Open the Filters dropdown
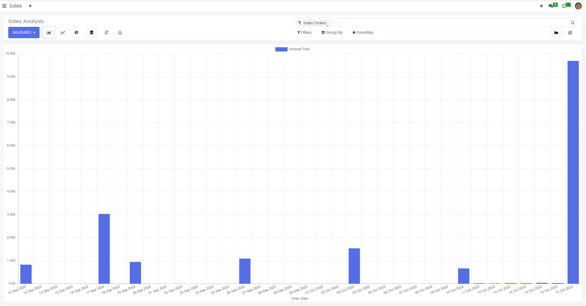This screenshot has width=586, height=306. 304,33
